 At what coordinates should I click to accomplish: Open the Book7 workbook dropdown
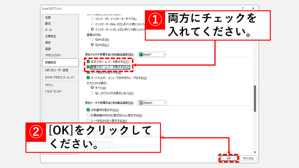(152, 55)
